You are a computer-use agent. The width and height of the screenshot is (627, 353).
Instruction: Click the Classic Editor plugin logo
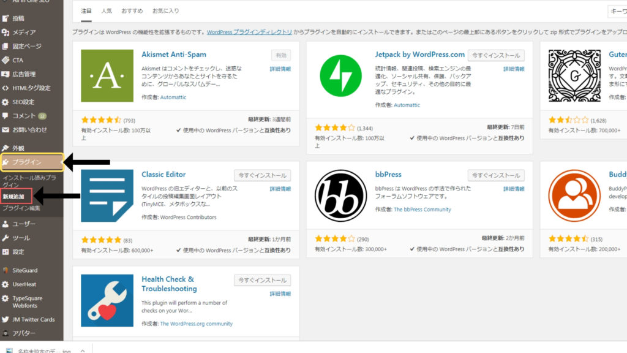[x=107, y=195]
